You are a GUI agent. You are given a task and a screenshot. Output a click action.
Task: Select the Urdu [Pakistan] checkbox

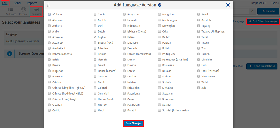[198, 71]
